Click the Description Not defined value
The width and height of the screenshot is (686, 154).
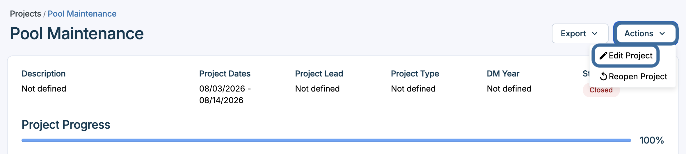[44, 89]
